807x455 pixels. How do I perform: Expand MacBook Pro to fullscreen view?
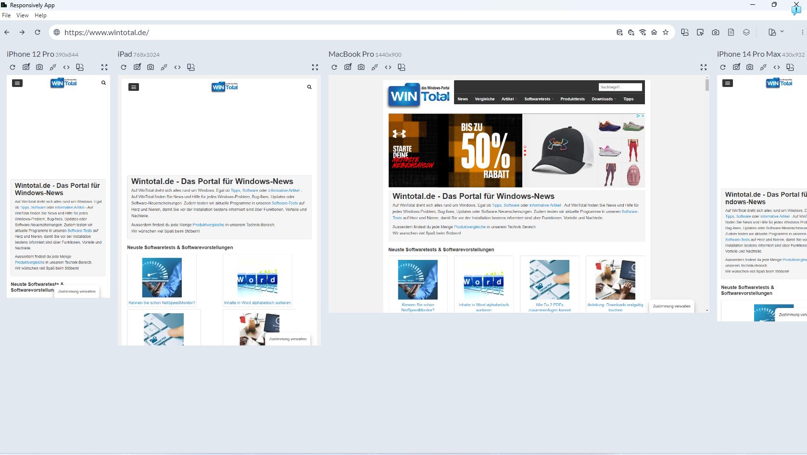[704, 67]
